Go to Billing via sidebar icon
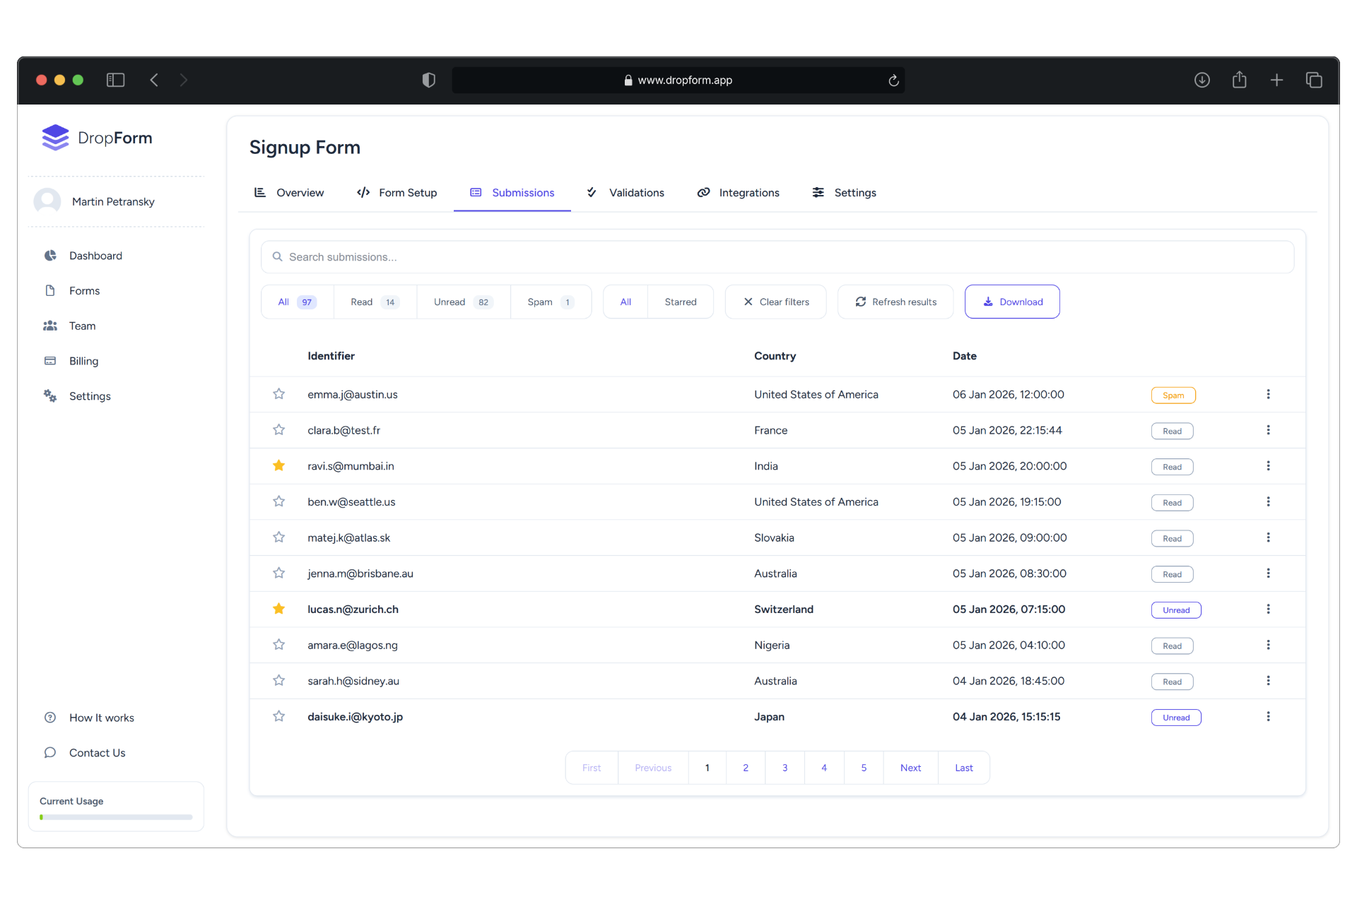 pyautogui.click(x=49, y=361)
